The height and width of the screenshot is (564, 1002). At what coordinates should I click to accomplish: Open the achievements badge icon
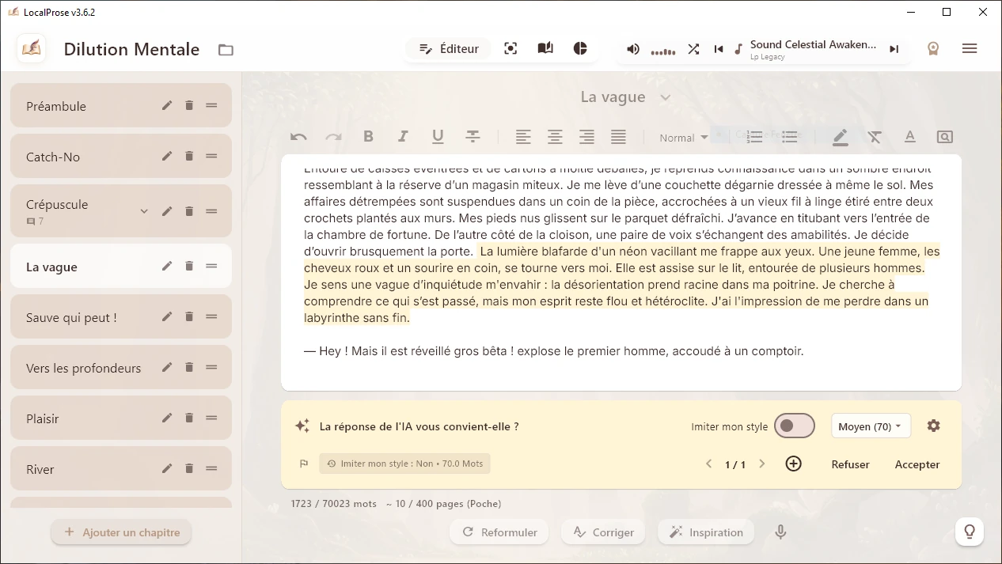point(933,49)
